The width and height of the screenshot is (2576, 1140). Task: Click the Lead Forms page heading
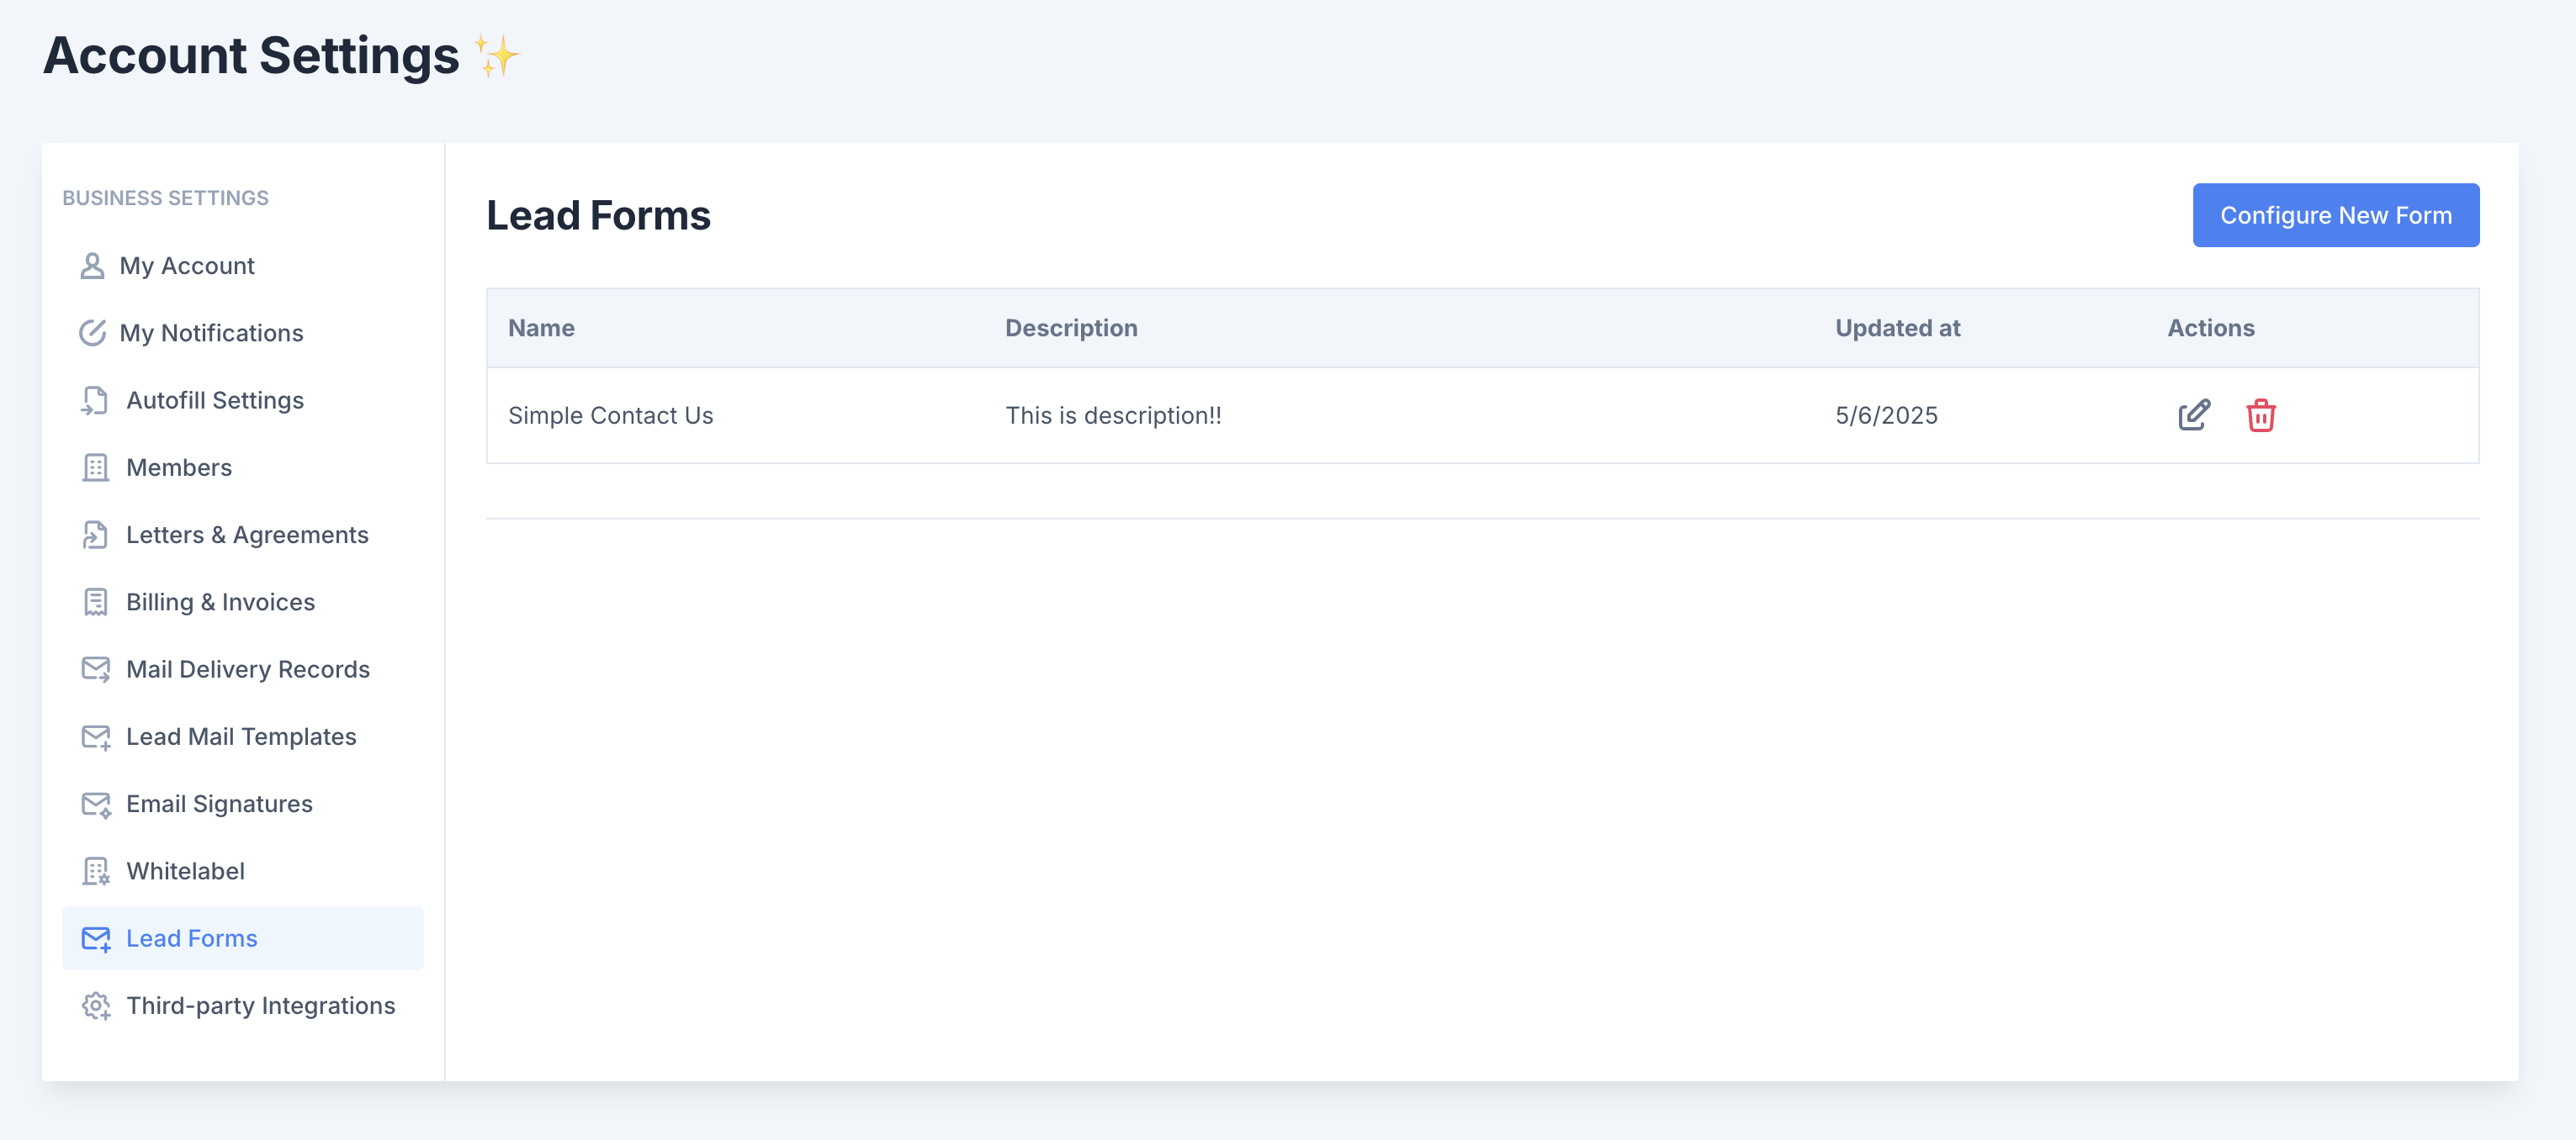(598, 215)
